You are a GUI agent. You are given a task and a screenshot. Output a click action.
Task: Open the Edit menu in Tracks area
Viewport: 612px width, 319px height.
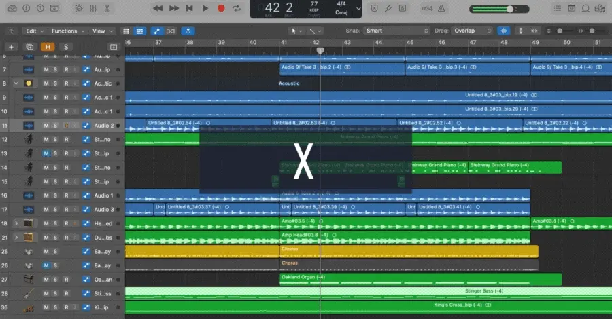click(35, 31)
